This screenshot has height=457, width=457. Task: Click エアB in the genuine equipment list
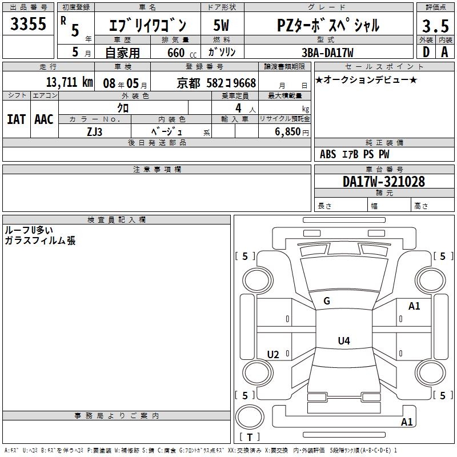(x=350, y=154)
